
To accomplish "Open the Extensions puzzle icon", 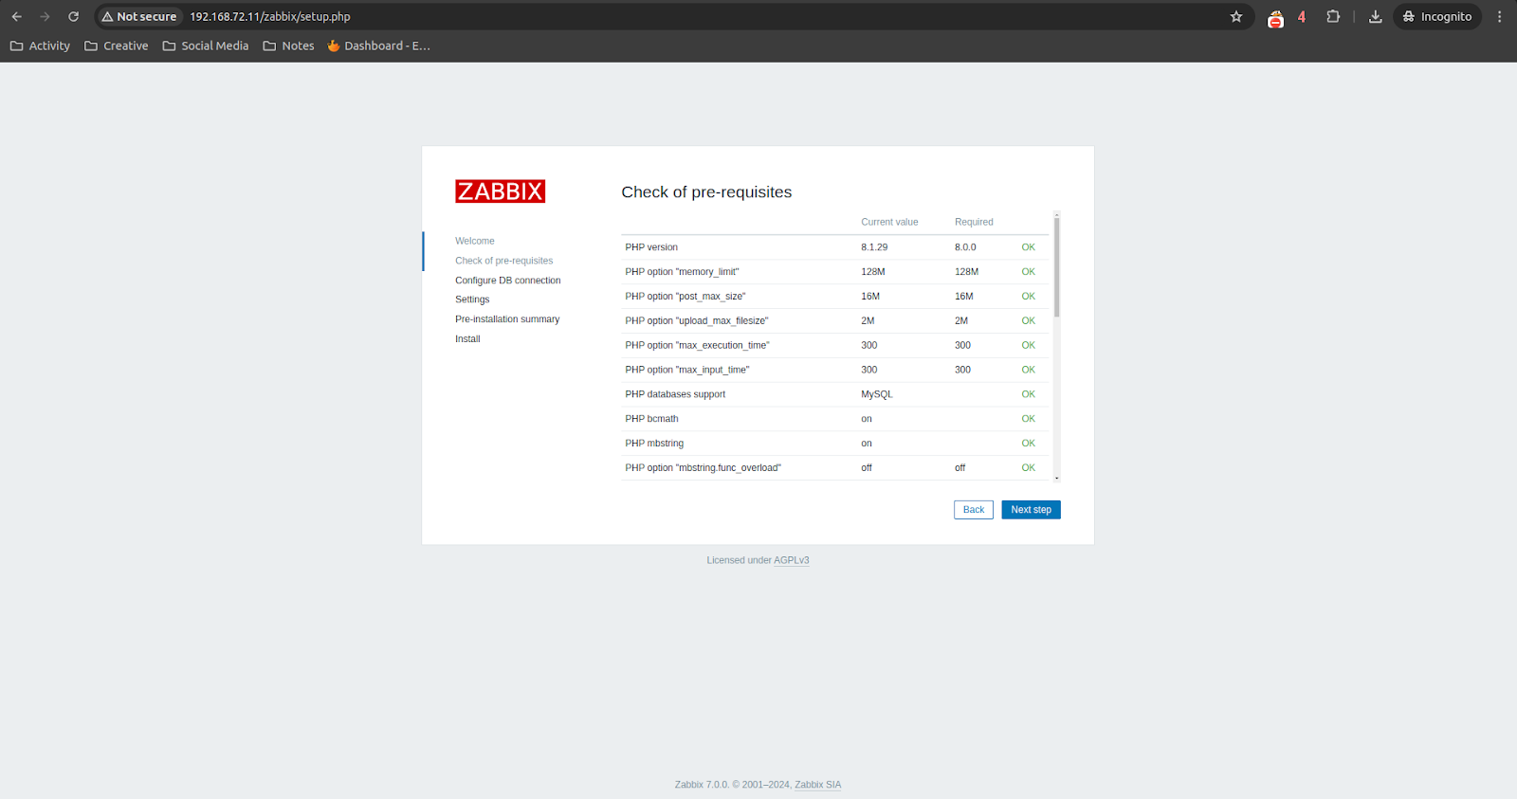I will [1333, 17].
